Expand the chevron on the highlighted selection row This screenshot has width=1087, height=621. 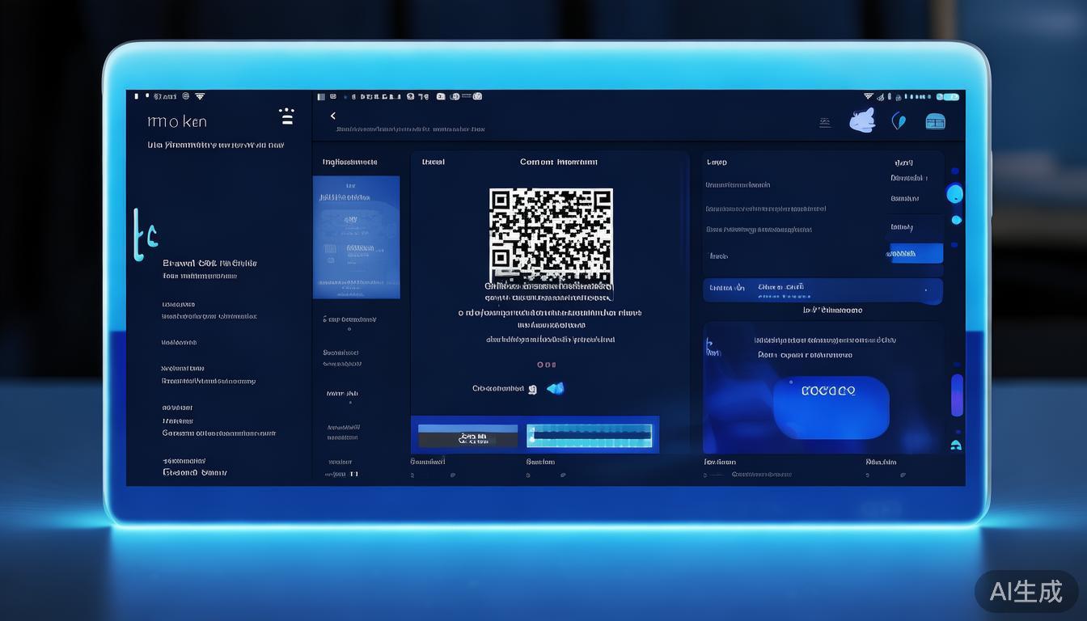(x=928, y=291)
